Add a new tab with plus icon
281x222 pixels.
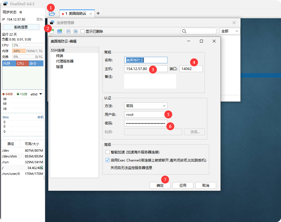98,13
